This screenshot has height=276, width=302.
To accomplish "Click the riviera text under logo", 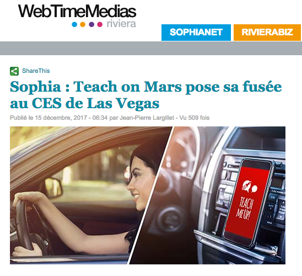I will pyautogui.click(x=121, y=24).
